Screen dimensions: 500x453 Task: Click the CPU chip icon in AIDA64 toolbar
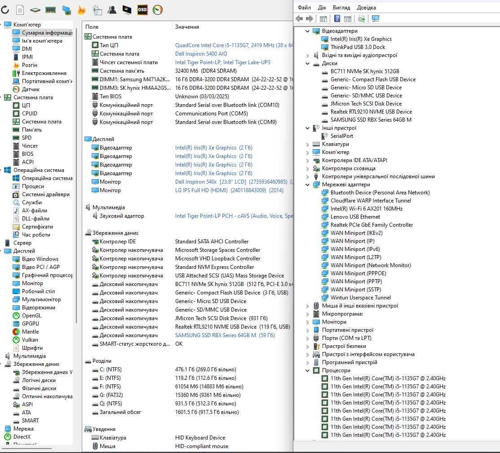(35, 10)
